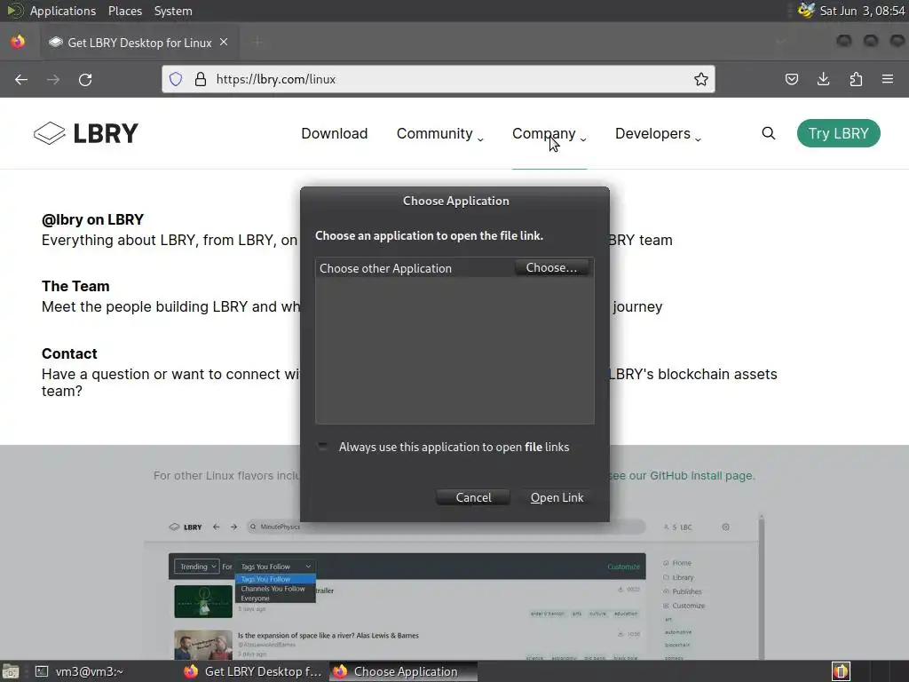Expand the Developers dropdown menu
The image size is (909, 682).
658,134
